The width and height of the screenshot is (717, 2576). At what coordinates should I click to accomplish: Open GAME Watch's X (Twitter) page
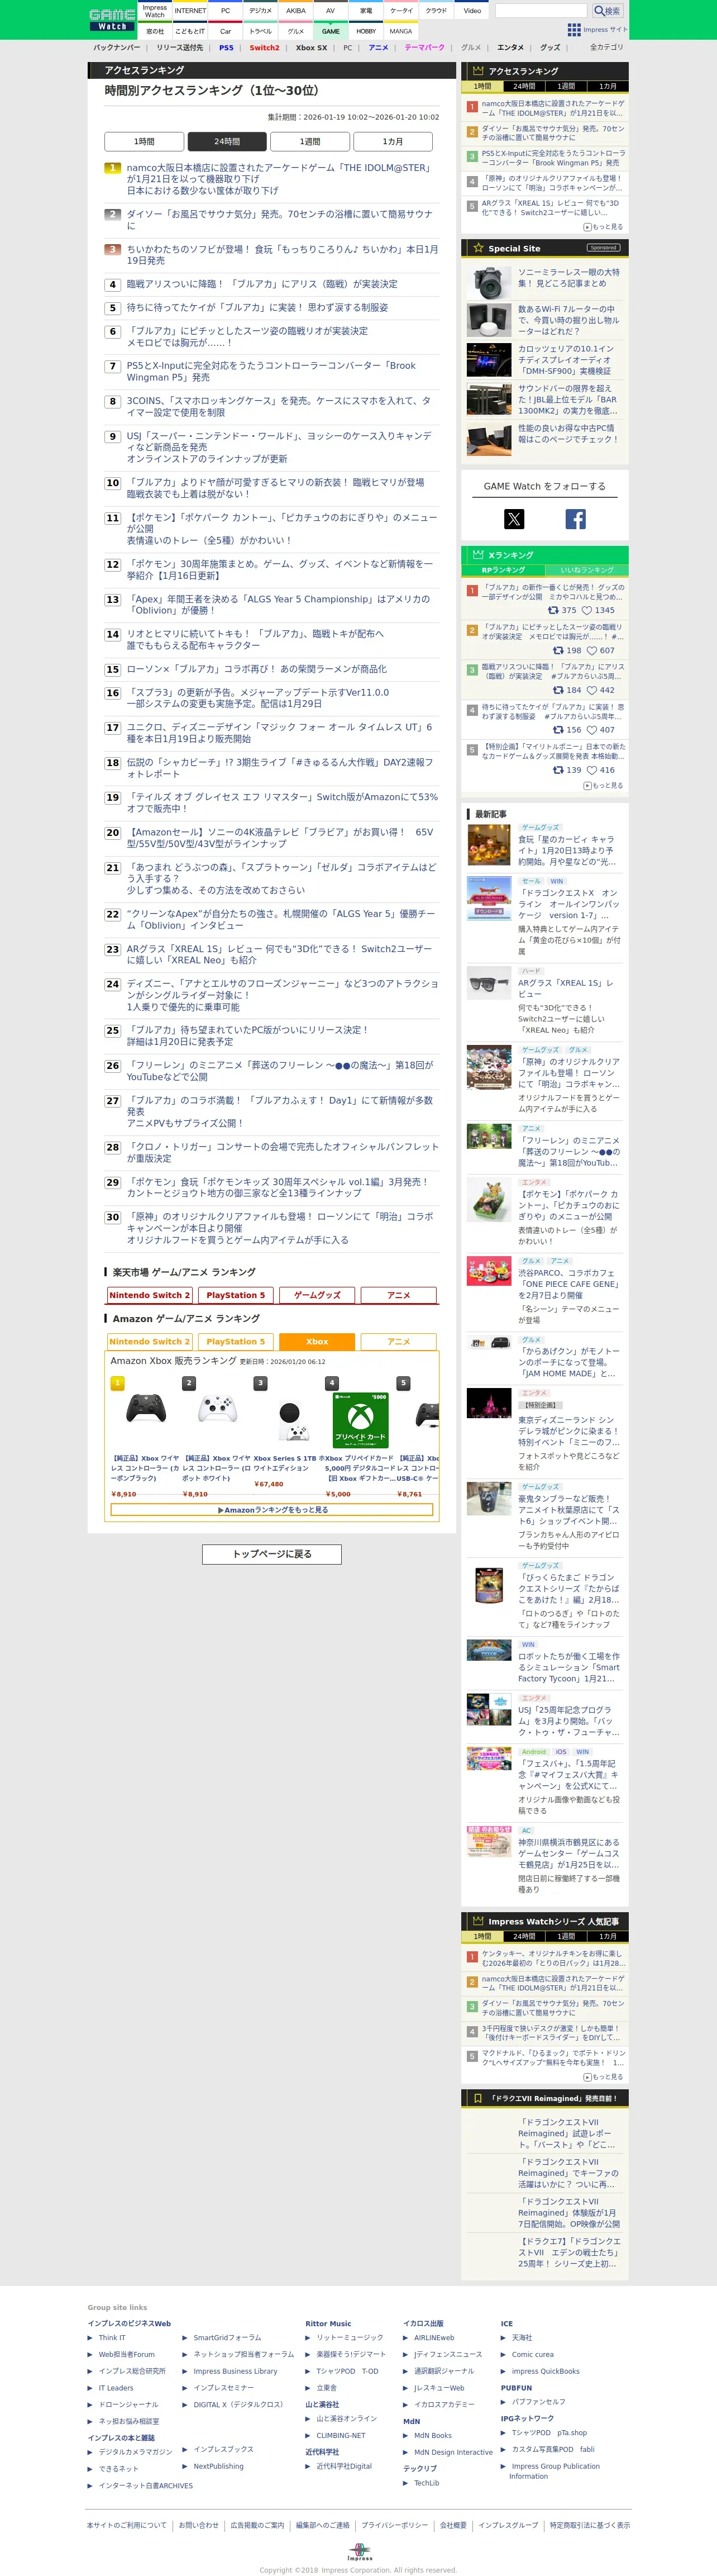pyautogui.click(x=514, y=519)
